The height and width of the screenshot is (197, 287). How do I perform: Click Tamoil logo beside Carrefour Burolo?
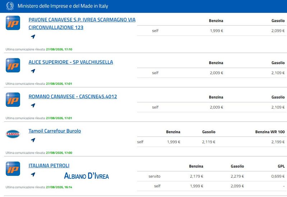pyautogui.click(x=13, y=134)
